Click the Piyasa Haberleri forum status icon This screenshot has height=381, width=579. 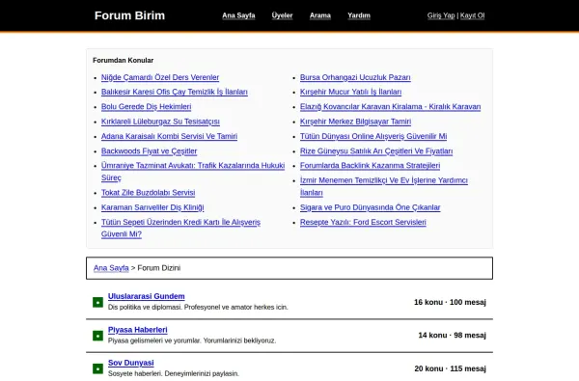point(97,336)
